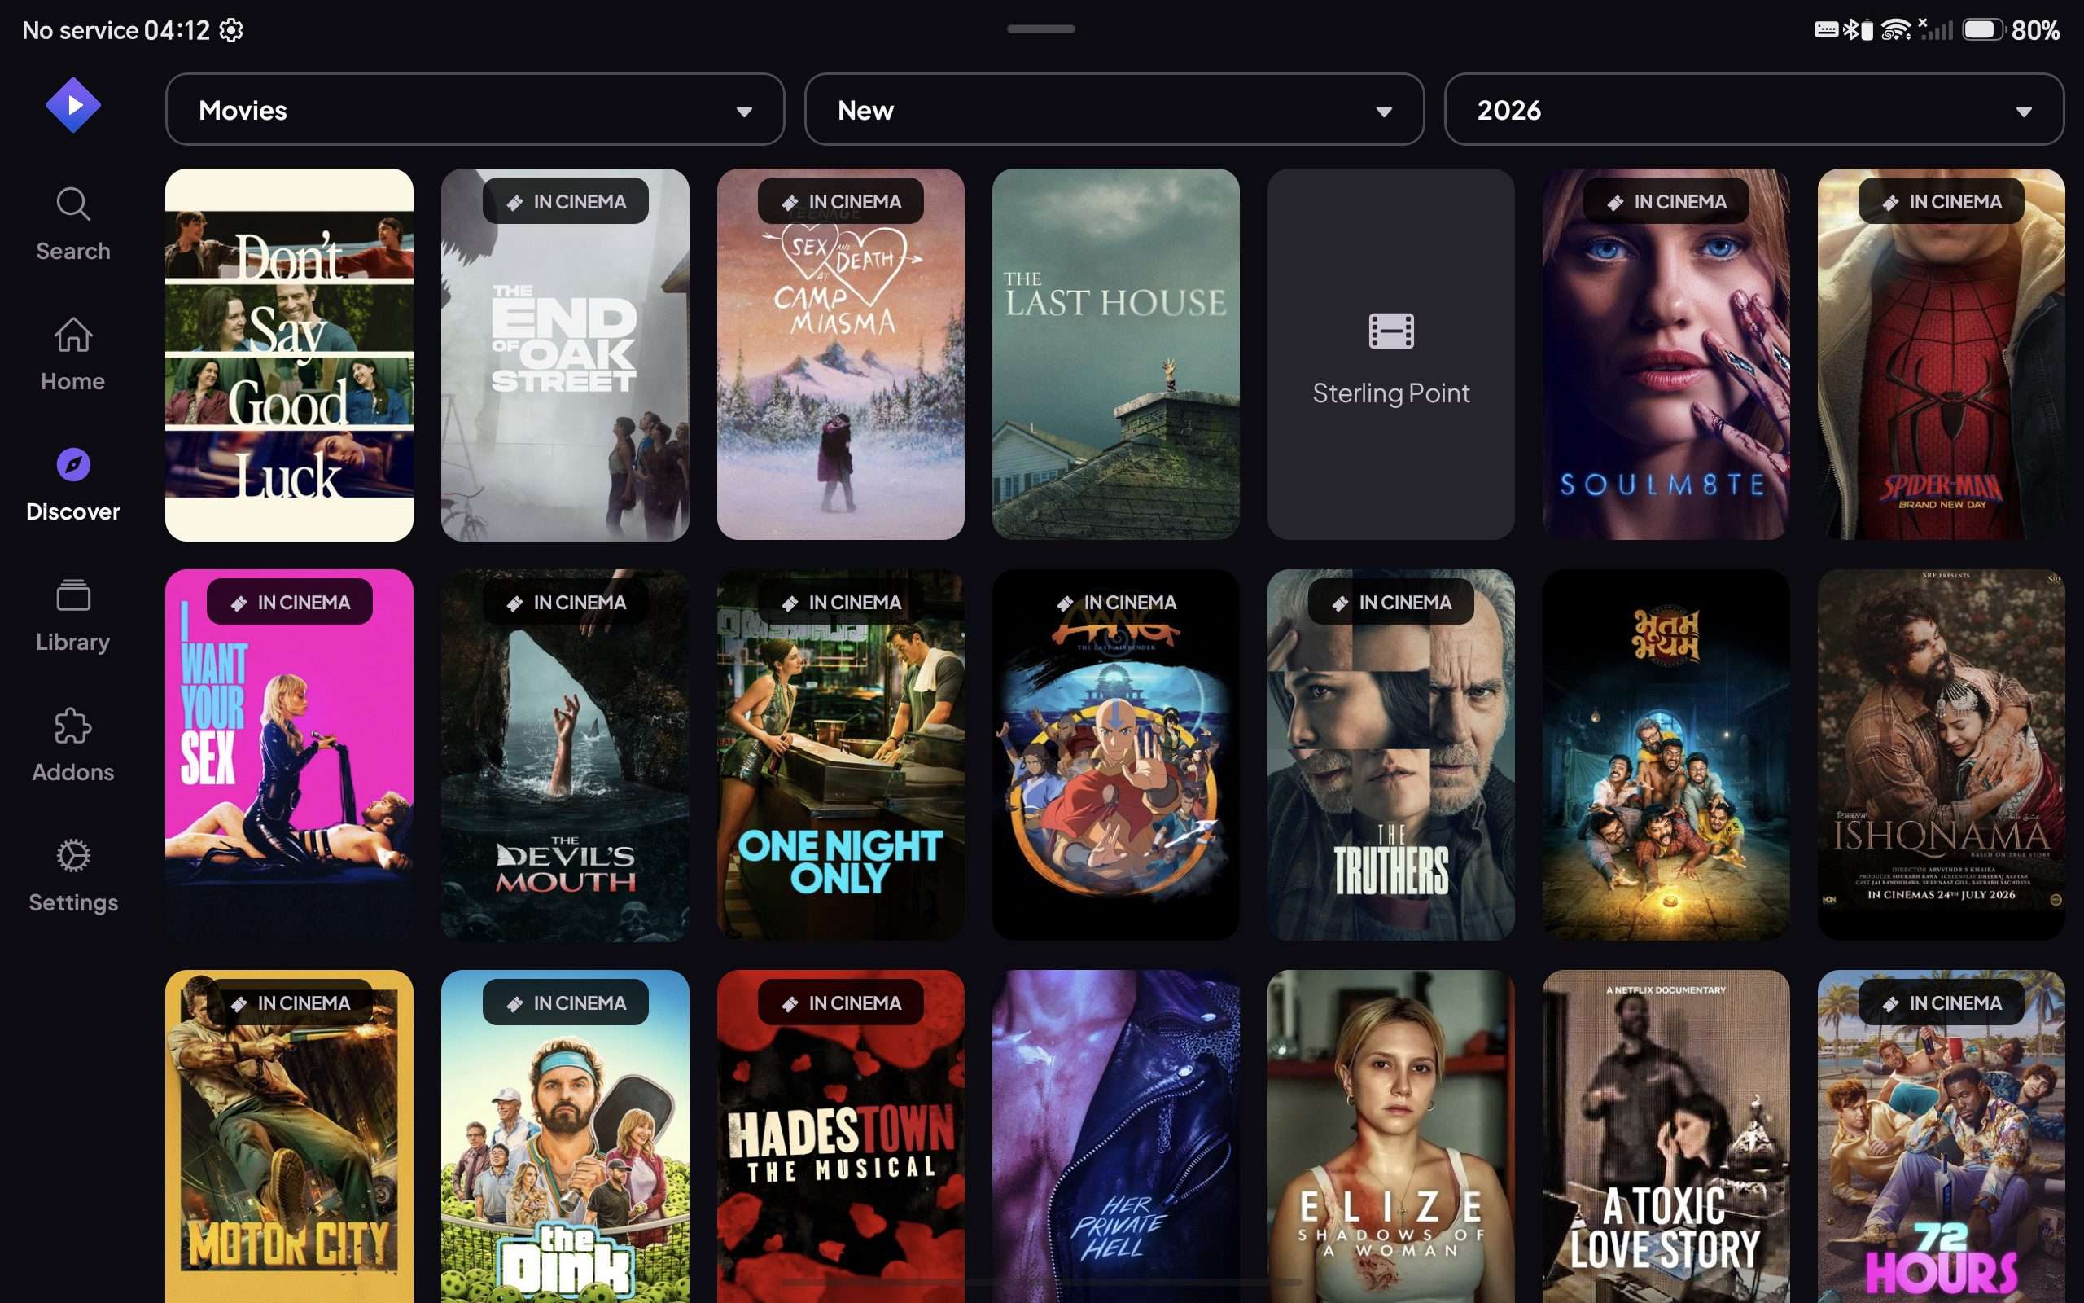Open Sex and Death at Camp Miasma poster
The height and width of the screenshot is (1303, 2084).
coord(840,354)
